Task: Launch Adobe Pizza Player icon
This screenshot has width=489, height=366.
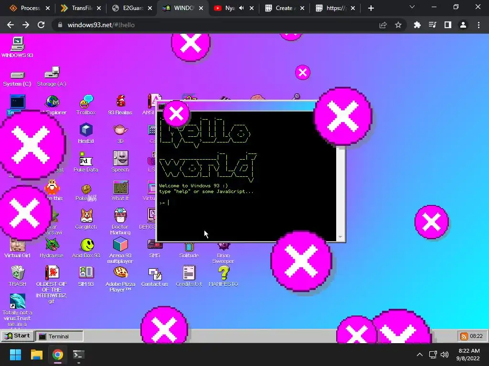Action: tap(120, 279)
